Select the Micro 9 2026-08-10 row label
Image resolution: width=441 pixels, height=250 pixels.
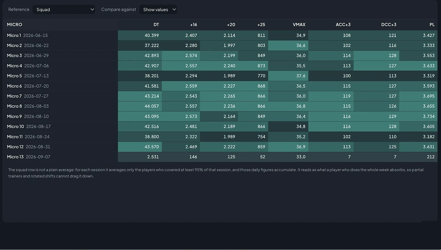(28, 117)
